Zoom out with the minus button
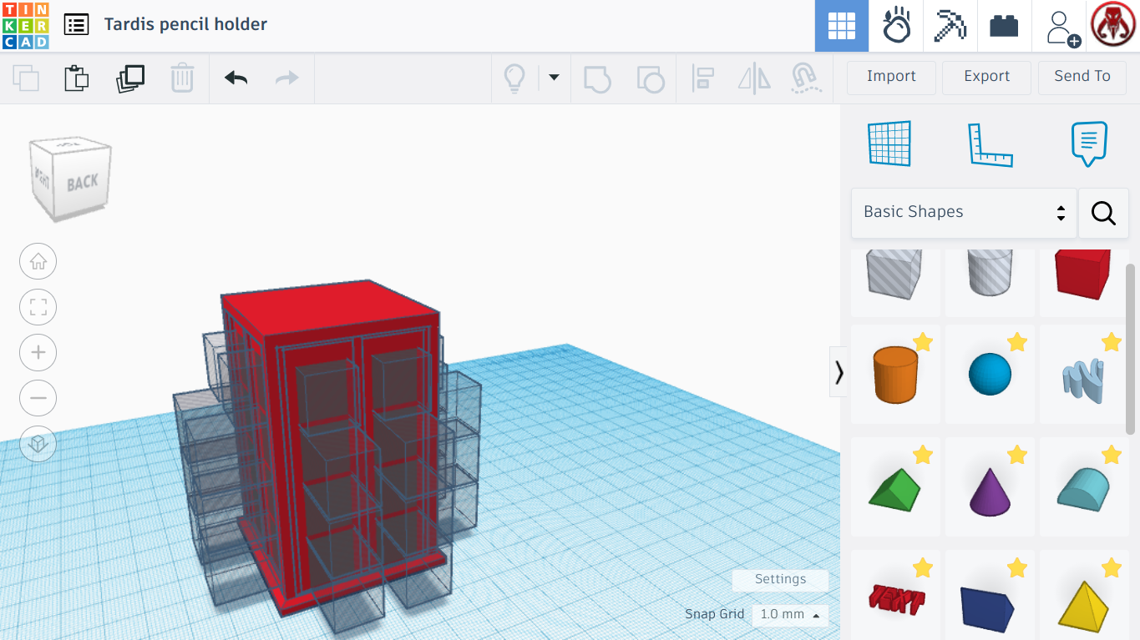 38,398
